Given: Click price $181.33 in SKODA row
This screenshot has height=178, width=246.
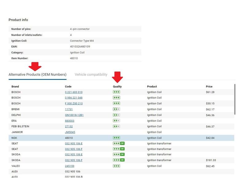Looking at the screenshot, I should (211, 160).
